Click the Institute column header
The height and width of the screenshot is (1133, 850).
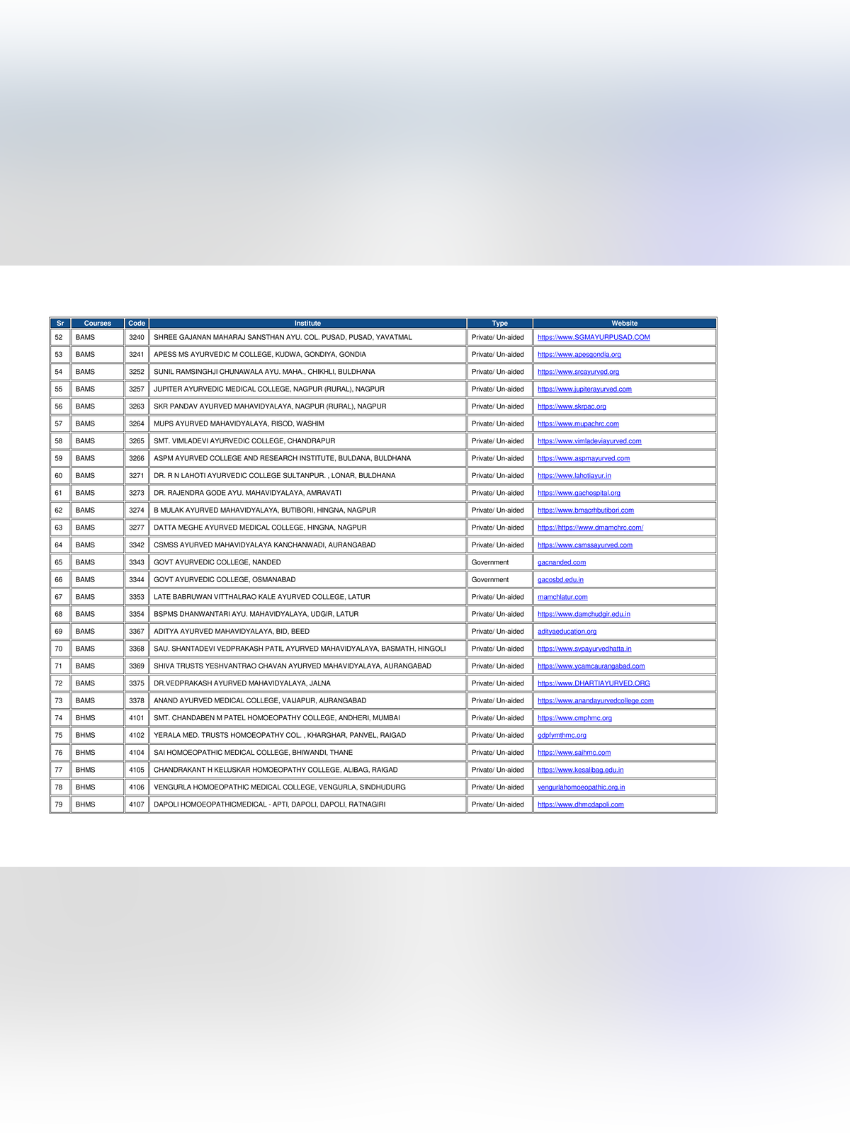click(x=308, y=323)
